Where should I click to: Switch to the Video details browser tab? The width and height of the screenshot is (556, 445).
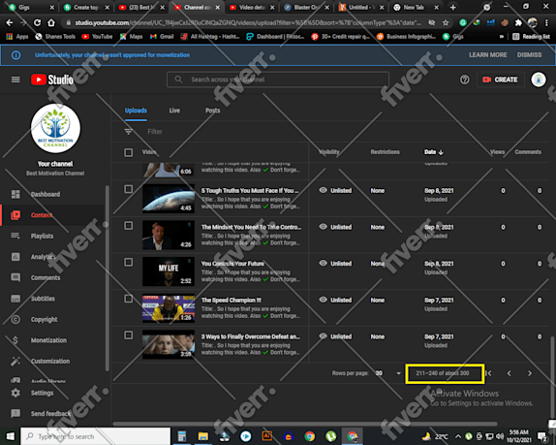tap(251, 7)
